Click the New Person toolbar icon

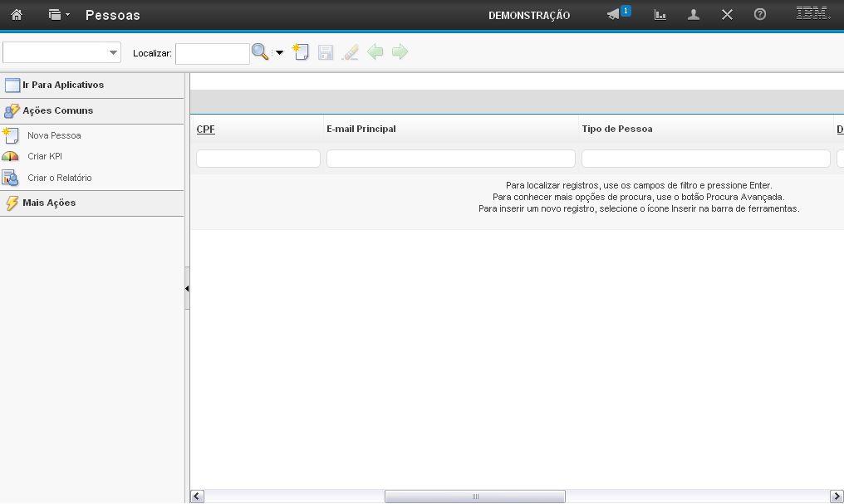301,52
